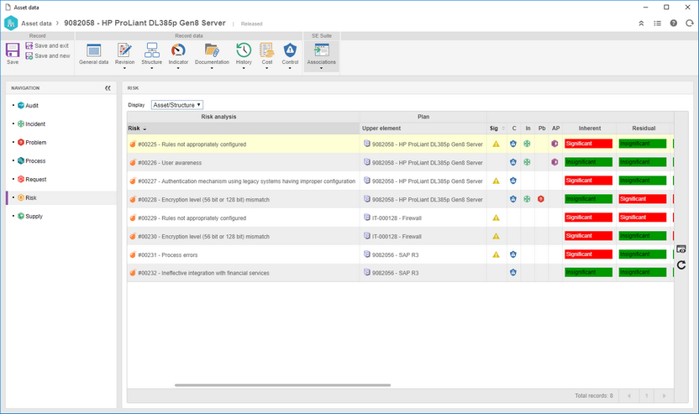Click the Significant inherent swatch for #00227
Image resolution: width=699 pixels, height=414 pixels.
pos(588,181)
